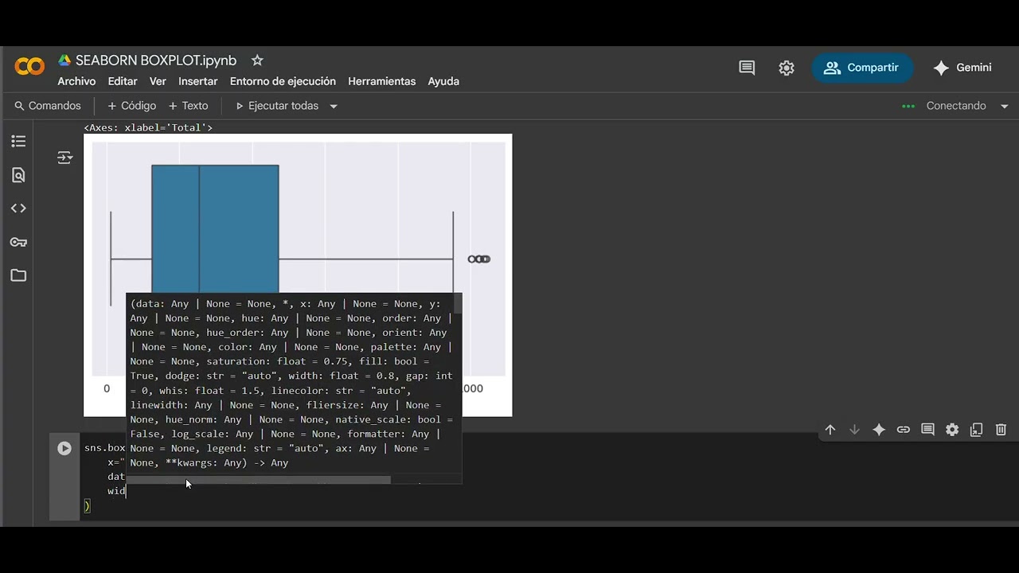This screenshot has height=573, width=1019.
Task: Open find and replace sidebar icon
Action: 18,175
